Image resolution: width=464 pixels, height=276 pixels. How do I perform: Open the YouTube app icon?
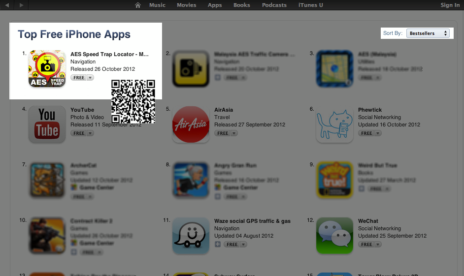(x=47, y=124)
